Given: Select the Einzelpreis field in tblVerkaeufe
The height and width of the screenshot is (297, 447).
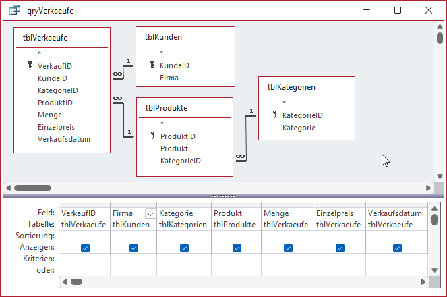Looking at the screenshot, I should (56, 127).
